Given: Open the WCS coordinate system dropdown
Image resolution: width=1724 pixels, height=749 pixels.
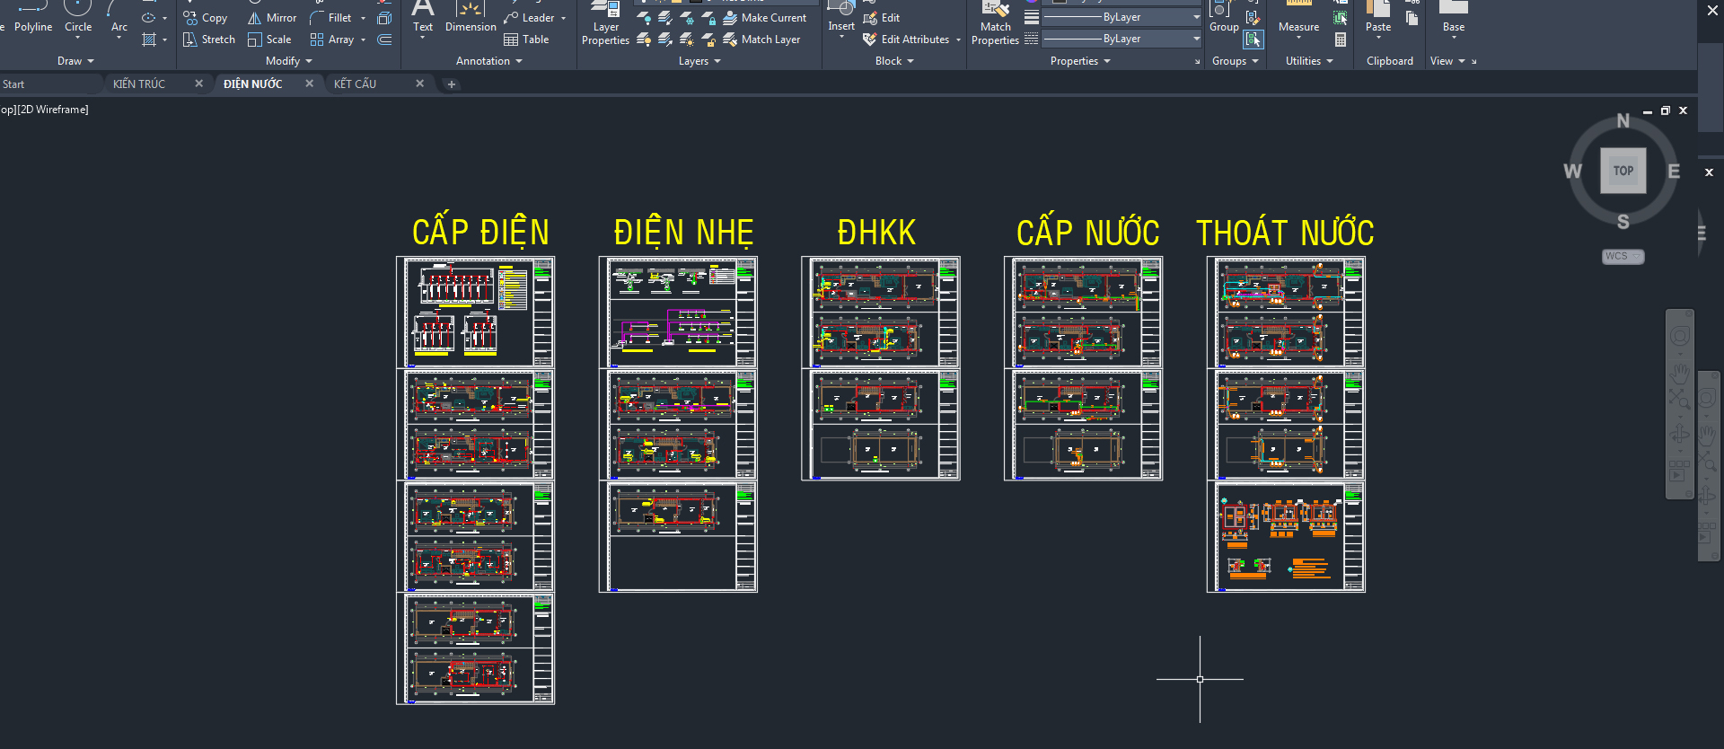Looking at the screenshot, I should 1623,257.
